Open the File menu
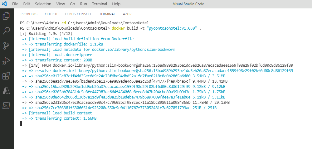This screenshot has height=149, width=312. point(15,4)
